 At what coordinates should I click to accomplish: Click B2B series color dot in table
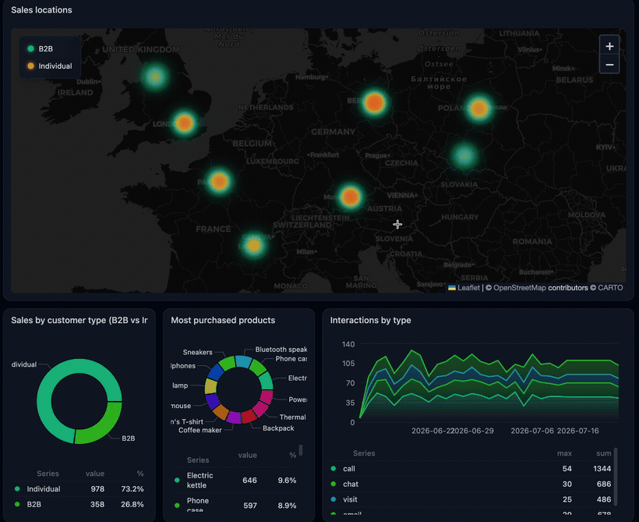17,504
